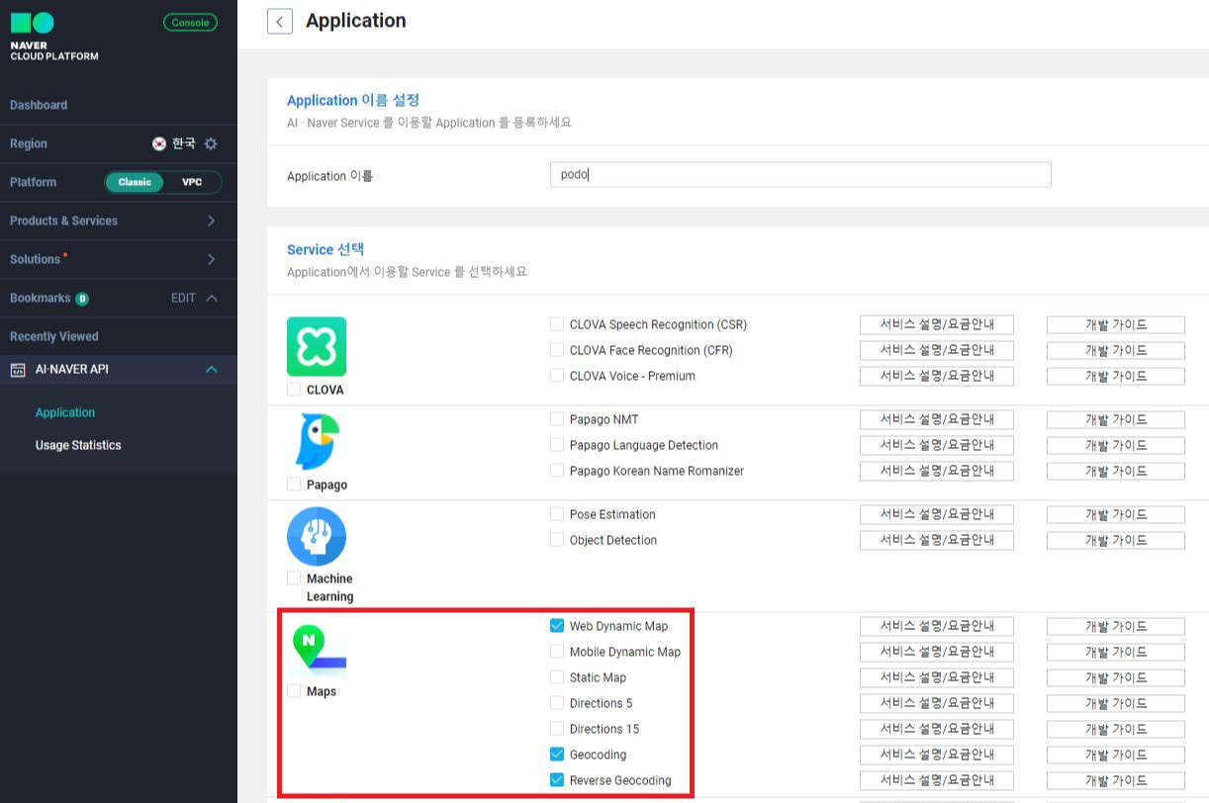
Task: Click EDIT next to Bookmarks
Action: coord(183,298)
